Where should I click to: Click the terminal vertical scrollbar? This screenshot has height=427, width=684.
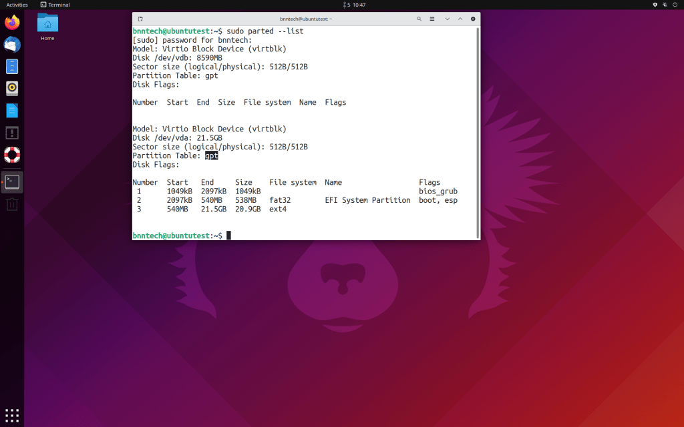click(x=477, y=133)
